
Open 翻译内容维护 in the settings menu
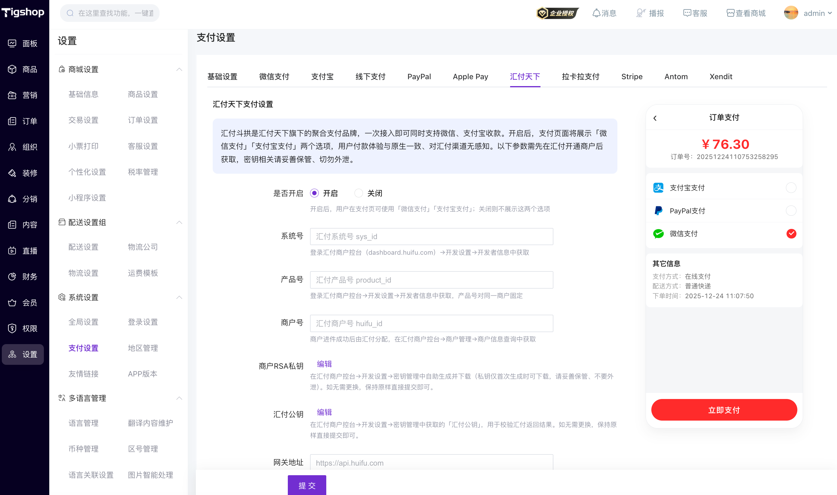tap(150, 423)
